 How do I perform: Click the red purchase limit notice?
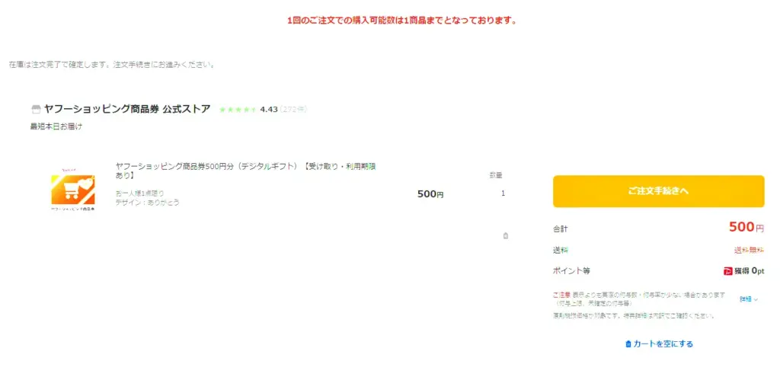point(402,21)
